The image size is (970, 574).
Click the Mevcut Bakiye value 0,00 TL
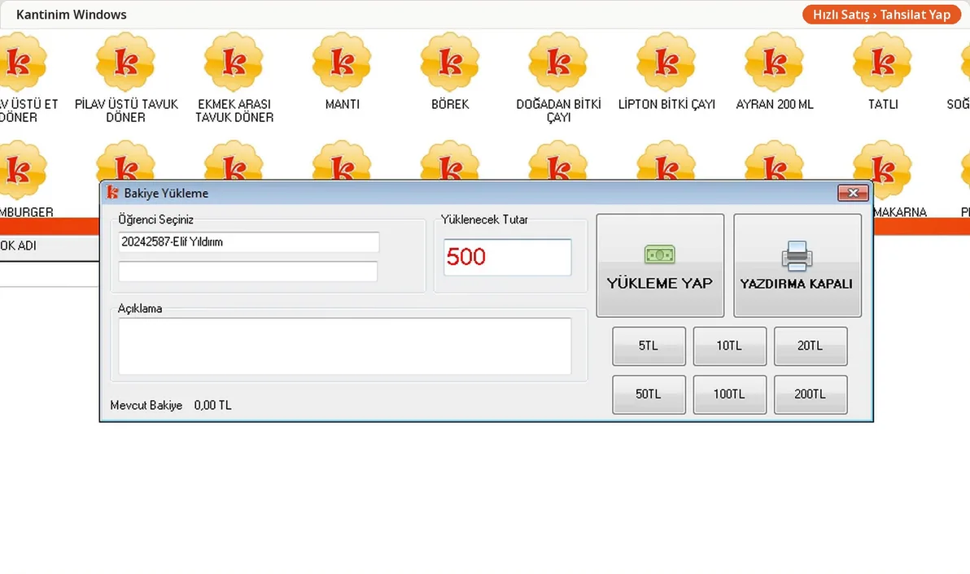(213, 406)
